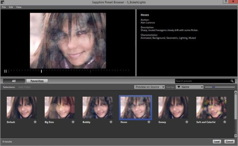Mark Bubbly preset as favorite

pos(111,122)
